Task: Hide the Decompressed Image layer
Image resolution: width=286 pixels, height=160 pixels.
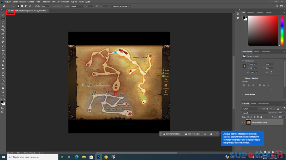Action: 243,122
